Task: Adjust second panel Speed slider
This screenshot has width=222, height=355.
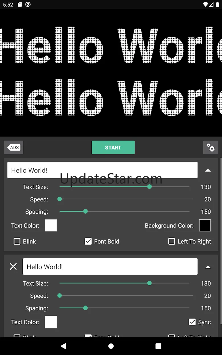Action: (126, 296)
